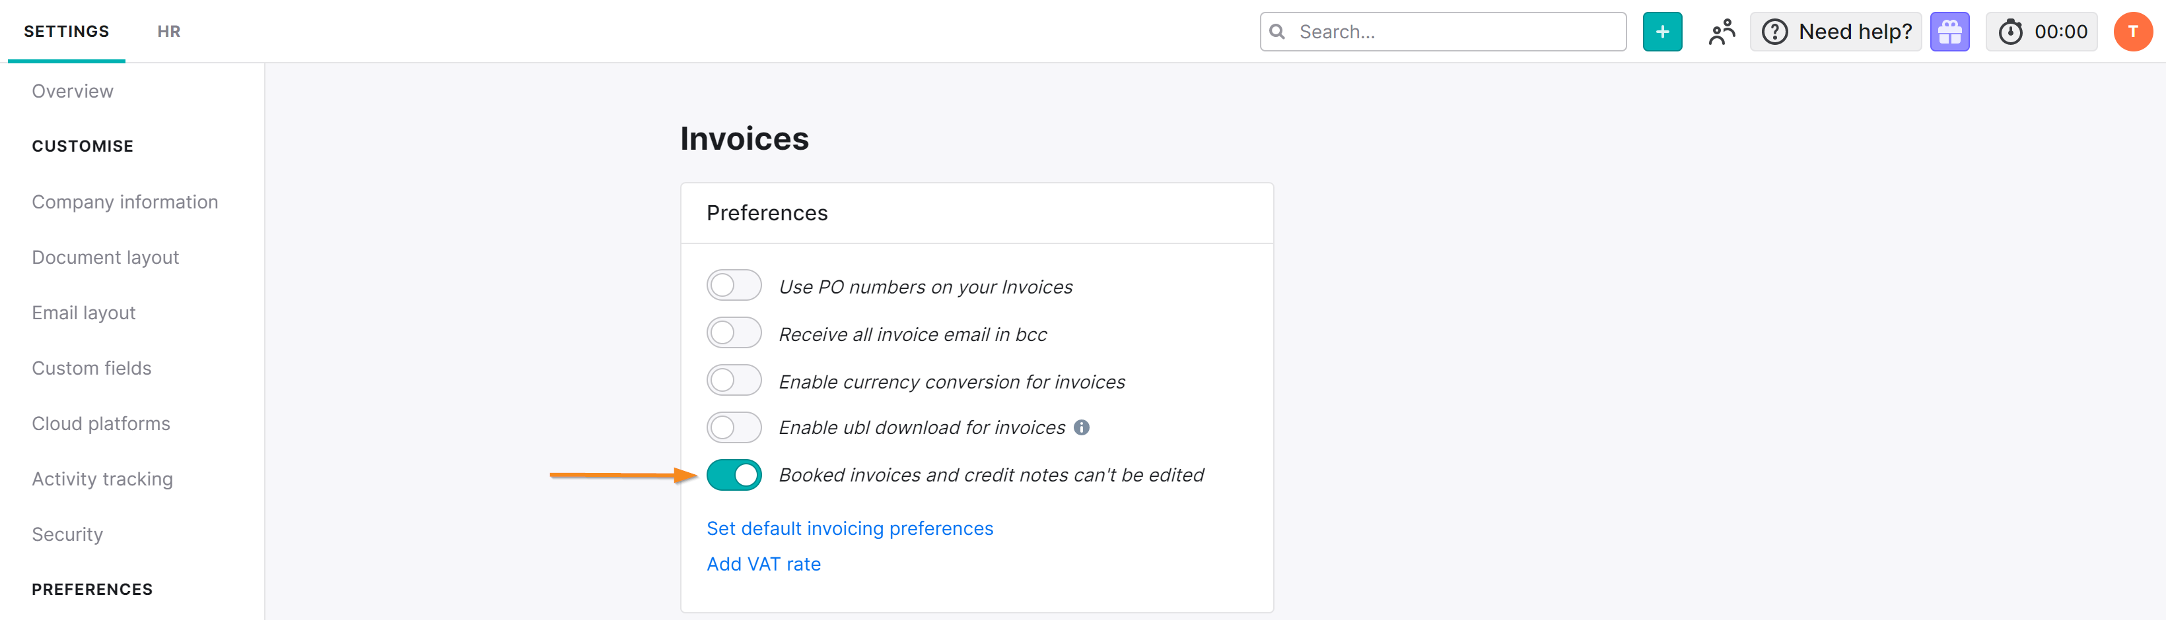The width and height of the screenshot is (2166, 620).
Task: Open Company information in sidebar
Action: (x=124, y=202)
